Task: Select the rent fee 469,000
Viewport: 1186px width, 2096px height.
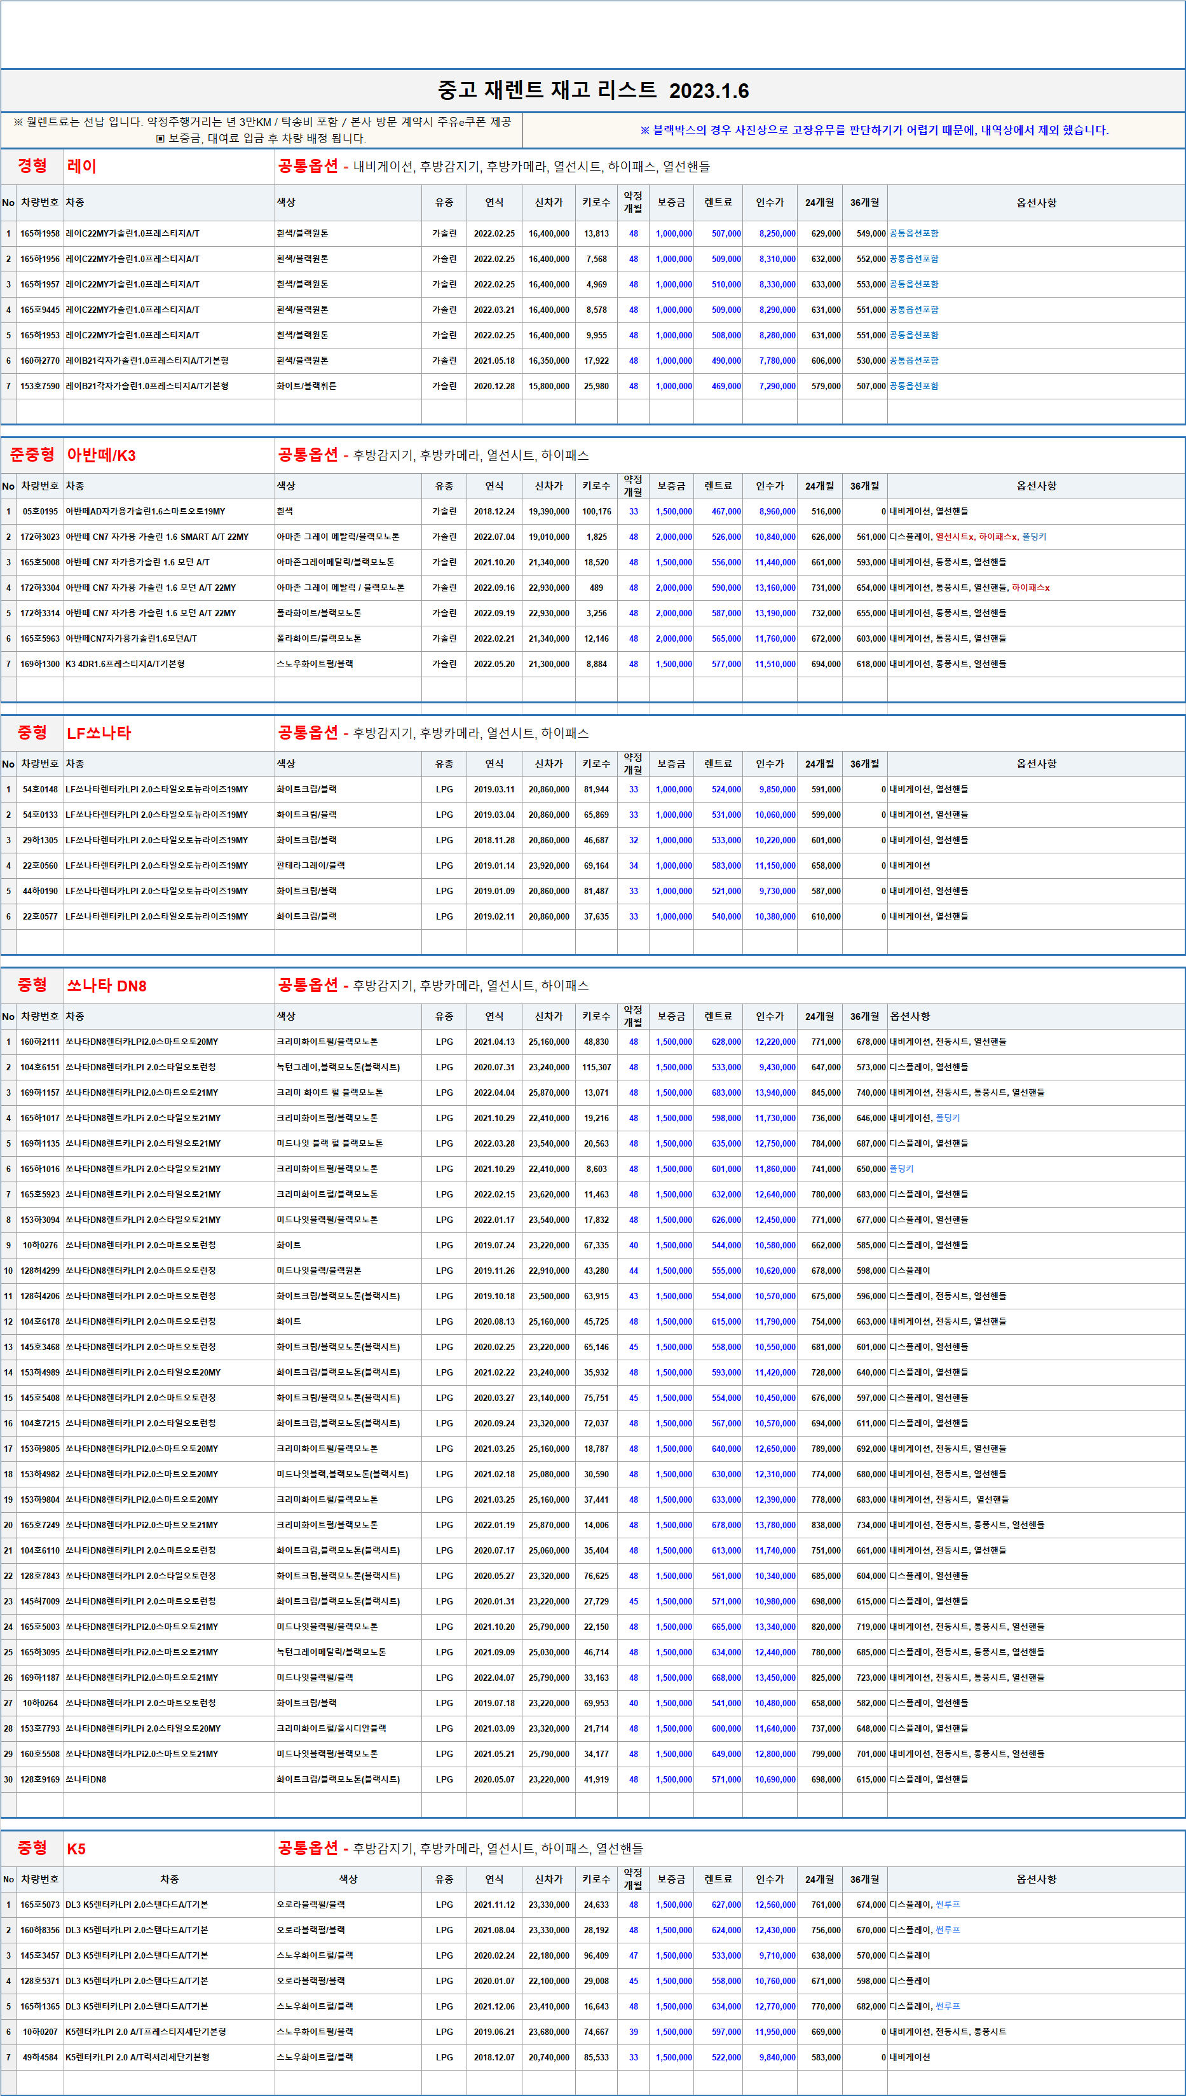Action: (x=726, y=386)
